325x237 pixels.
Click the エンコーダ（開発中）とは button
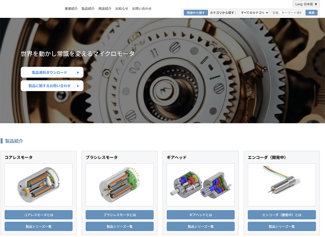click(x=281, y=215)
